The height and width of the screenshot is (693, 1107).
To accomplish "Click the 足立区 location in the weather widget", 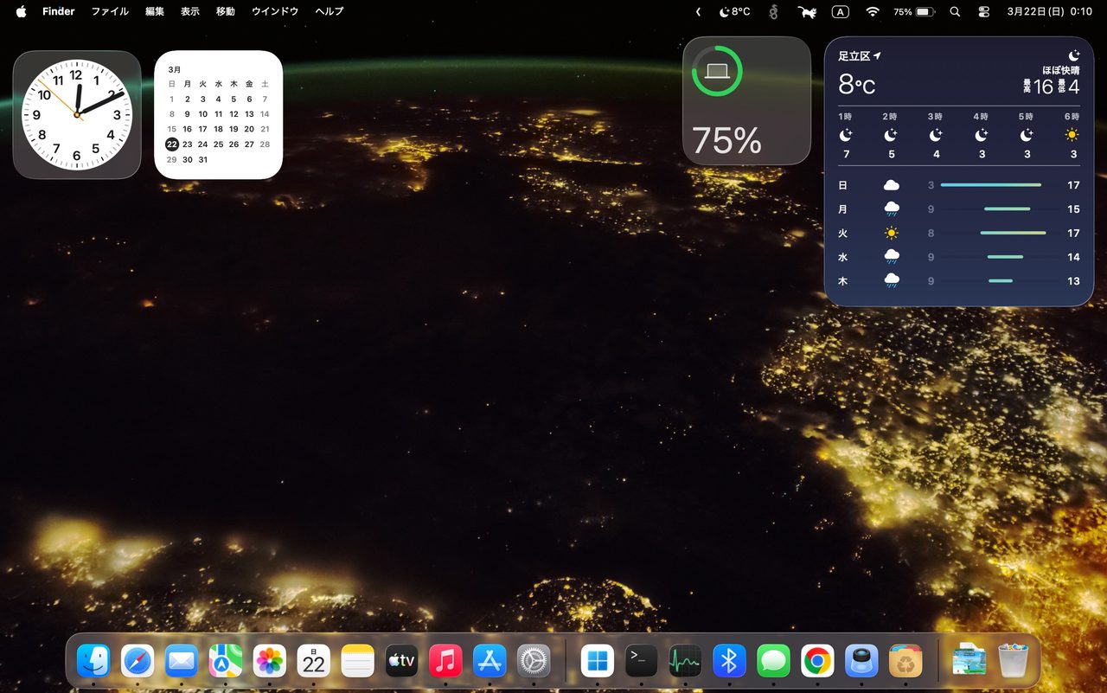I will 854,56.
